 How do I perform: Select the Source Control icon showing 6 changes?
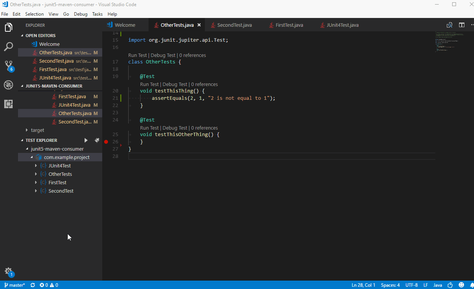(8, 66)
